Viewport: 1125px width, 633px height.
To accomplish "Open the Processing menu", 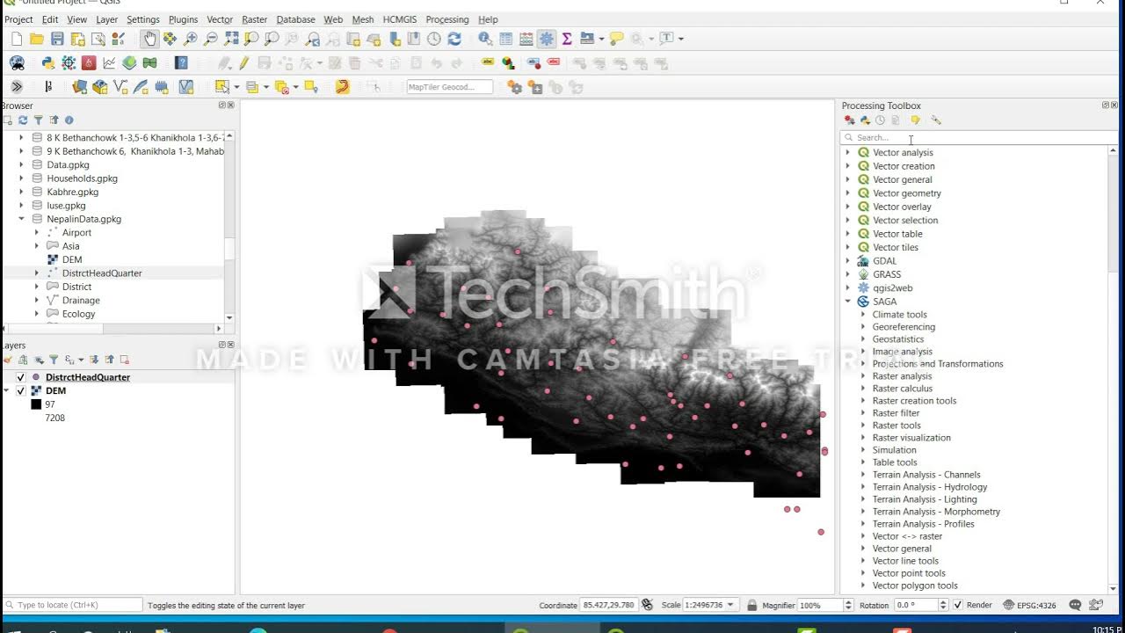I will click(447, 19).
